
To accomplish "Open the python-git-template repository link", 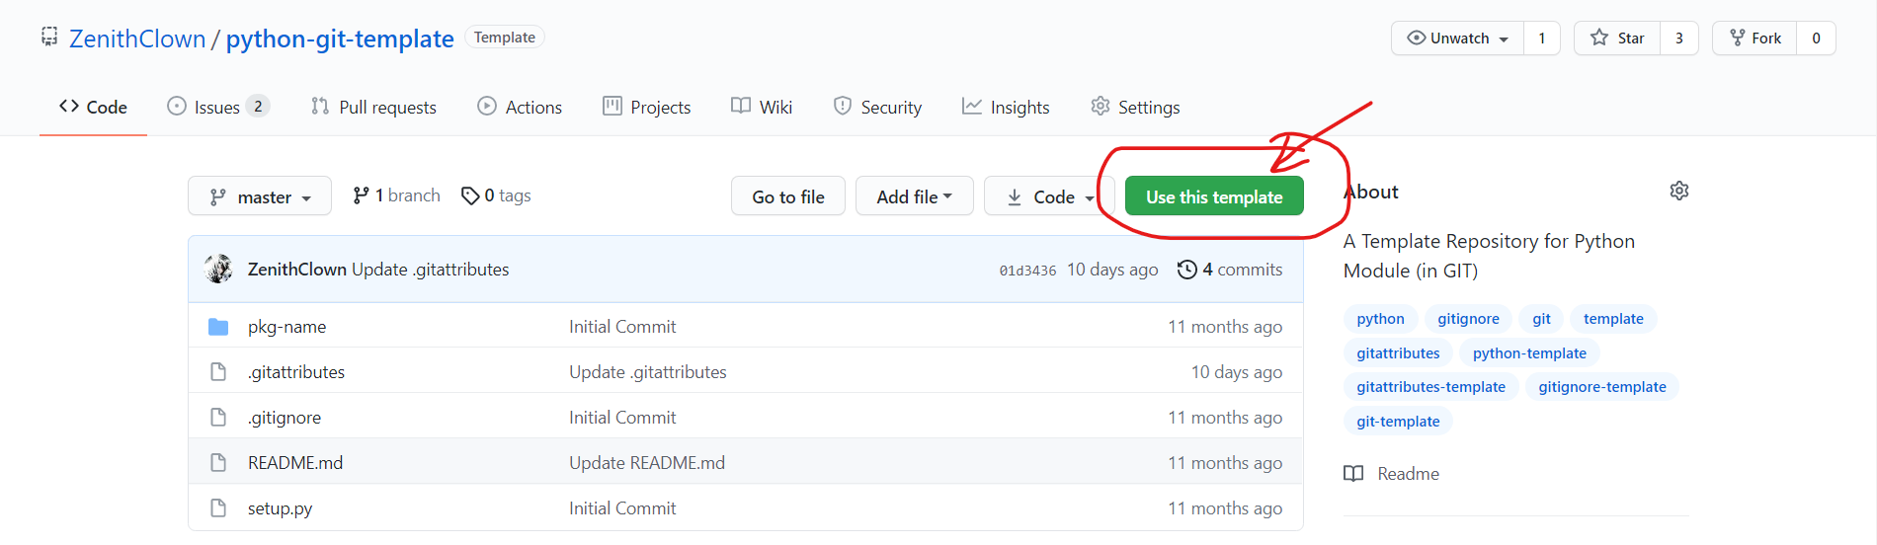I will [340, 39].
